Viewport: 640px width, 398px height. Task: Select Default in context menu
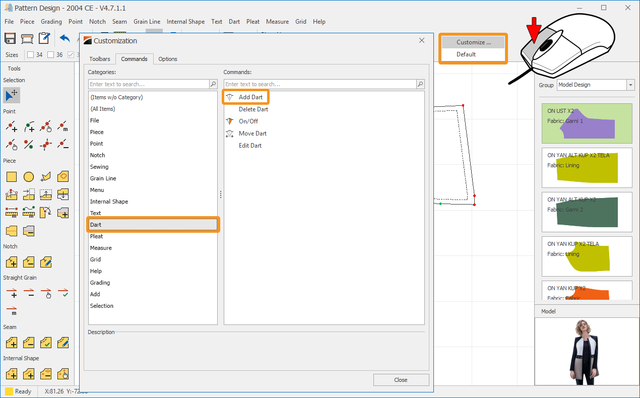coord(466,54)
